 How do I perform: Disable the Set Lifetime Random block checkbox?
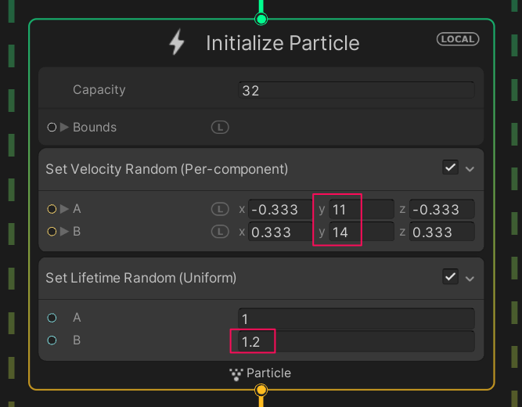click(450, 276)
